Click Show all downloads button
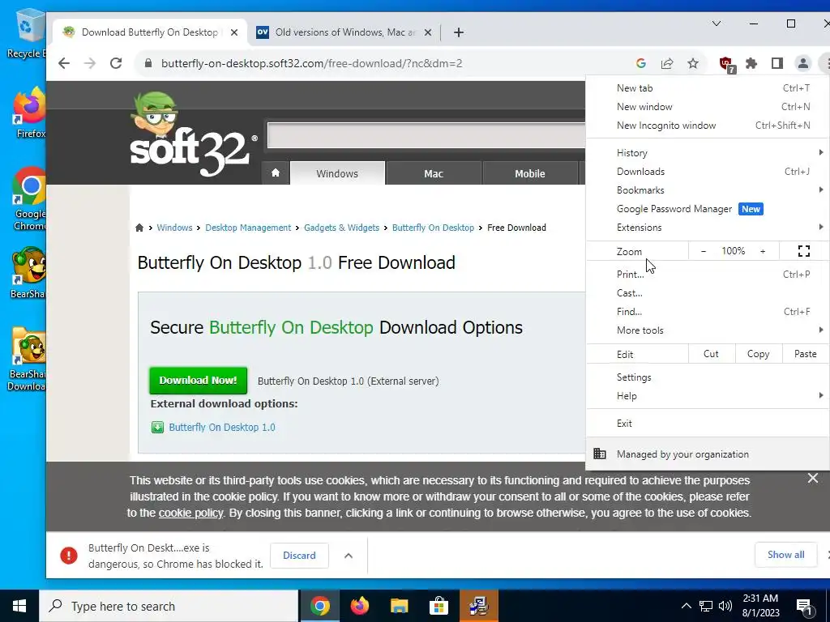 [x=785, y=555]
